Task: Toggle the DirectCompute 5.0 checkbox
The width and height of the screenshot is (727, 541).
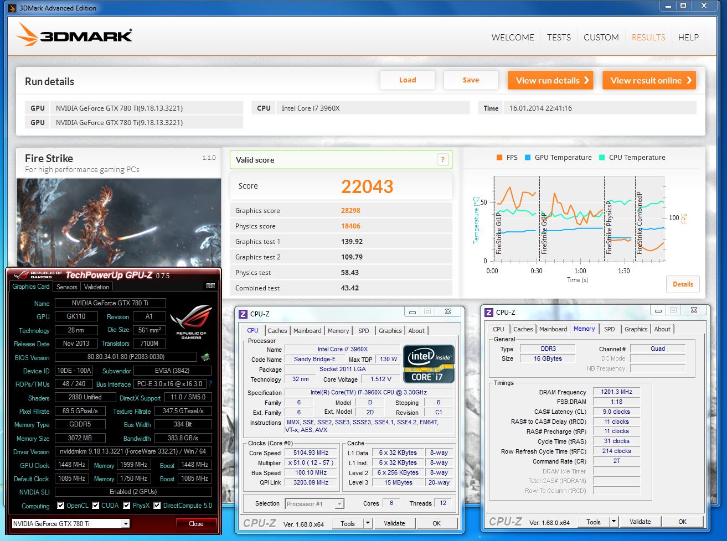Action: coord(157,506)
